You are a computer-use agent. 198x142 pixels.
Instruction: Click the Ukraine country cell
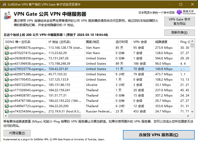(92, 85)
